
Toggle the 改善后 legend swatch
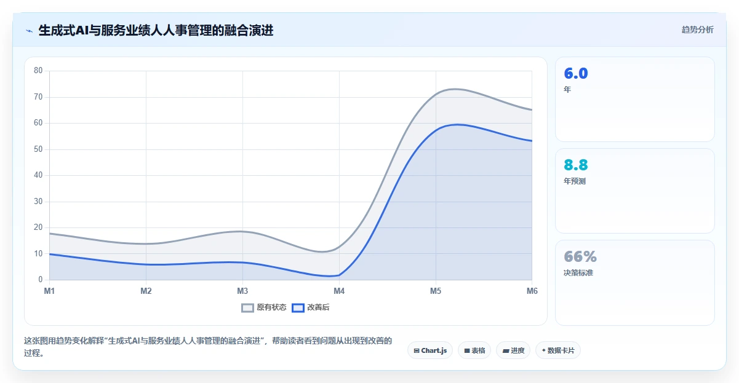pos(298,307)
